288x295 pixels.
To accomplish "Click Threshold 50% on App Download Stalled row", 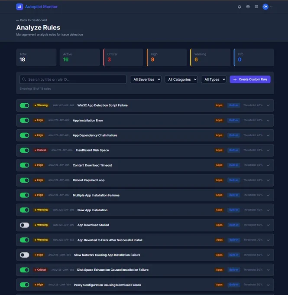I will (x=253, y=225).
